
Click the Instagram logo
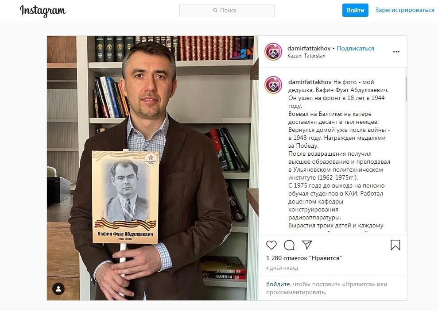pos(43,11)
